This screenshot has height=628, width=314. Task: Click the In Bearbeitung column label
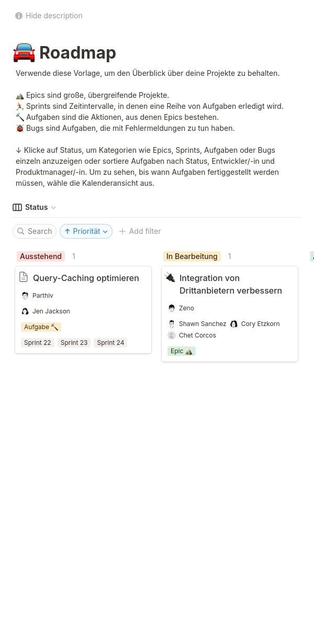point(192,256)
